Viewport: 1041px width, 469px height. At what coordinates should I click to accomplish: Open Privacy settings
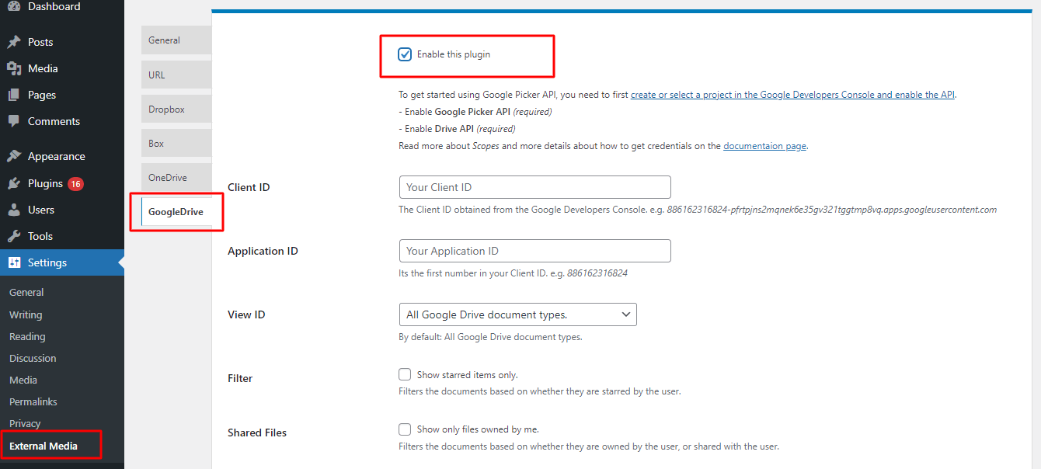pyautogui.click(x=25, y=423)
